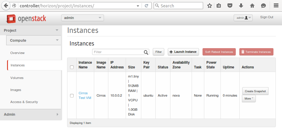Click the Launch Instance button

coord(183,52)
